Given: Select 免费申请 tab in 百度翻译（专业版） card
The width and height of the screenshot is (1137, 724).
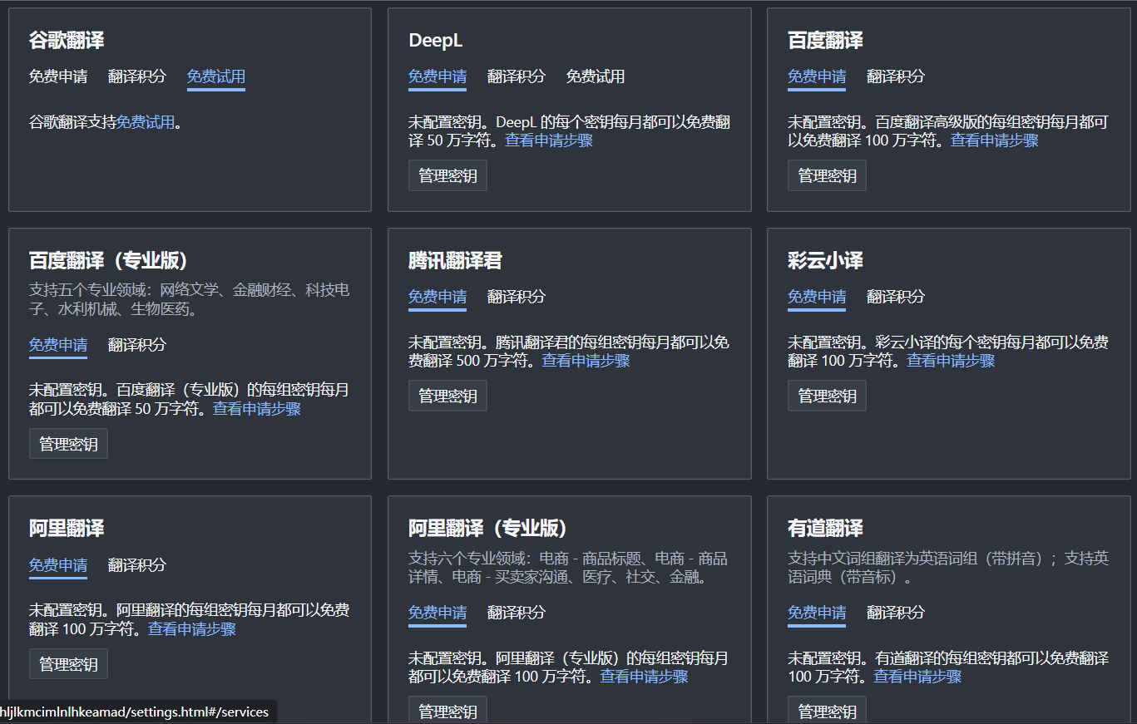Looking at the screenshot, I should 58,345.
